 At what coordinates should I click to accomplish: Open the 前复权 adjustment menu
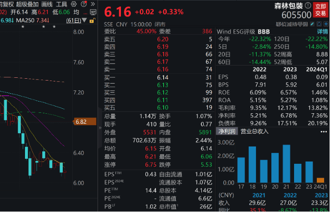[x=7, y=4]
